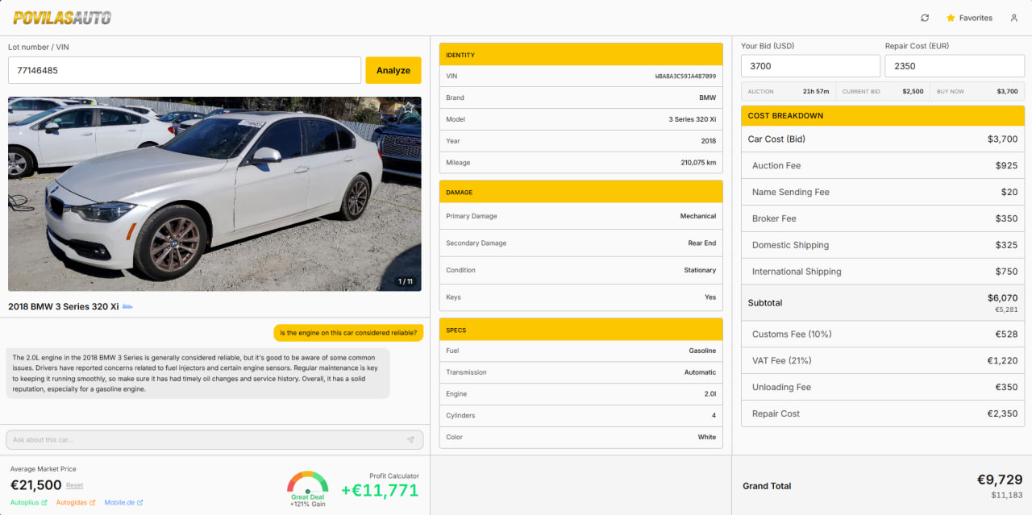Open the Autogidas link
1032x515 pixels.
click(x=76, y=503)
